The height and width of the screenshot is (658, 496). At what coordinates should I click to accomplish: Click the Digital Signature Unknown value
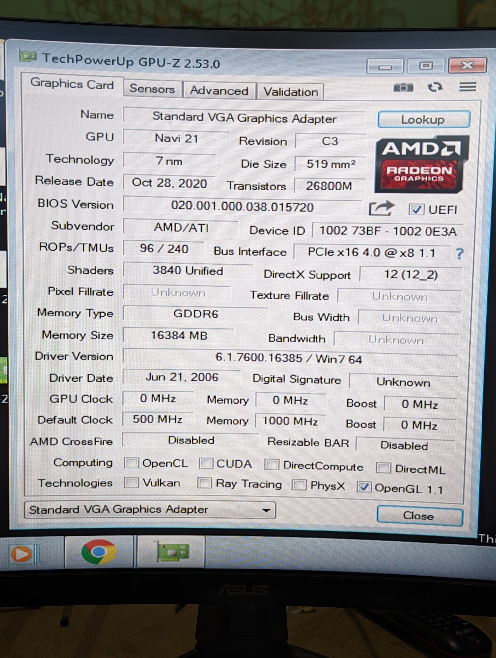coord(403,382)
